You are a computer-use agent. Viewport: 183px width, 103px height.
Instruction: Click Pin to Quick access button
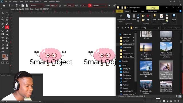[121, 18]
